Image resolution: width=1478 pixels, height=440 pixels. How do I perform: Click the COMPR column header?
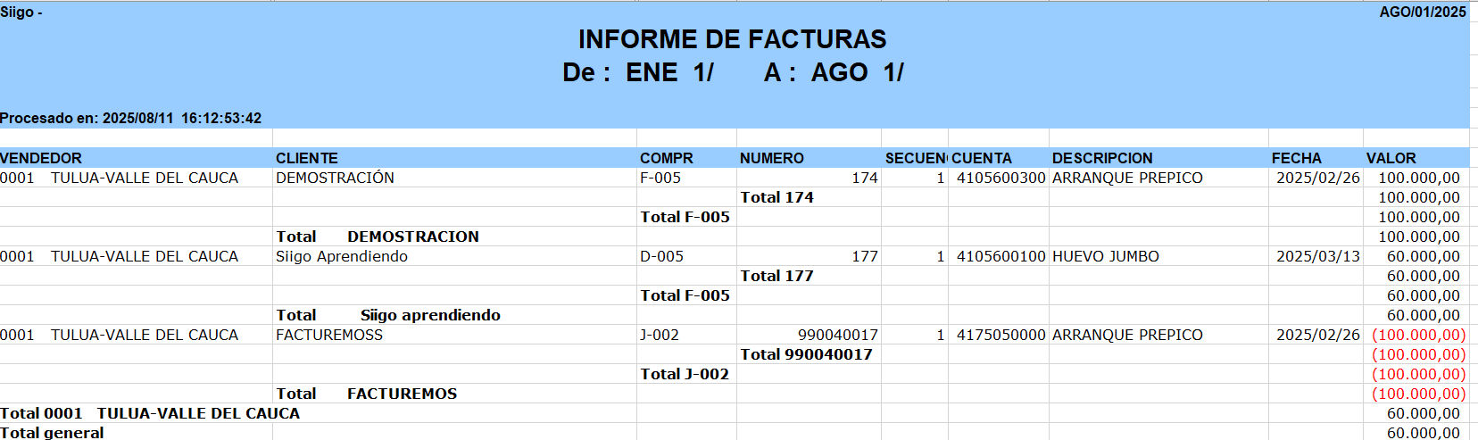(x=666, y=158)
